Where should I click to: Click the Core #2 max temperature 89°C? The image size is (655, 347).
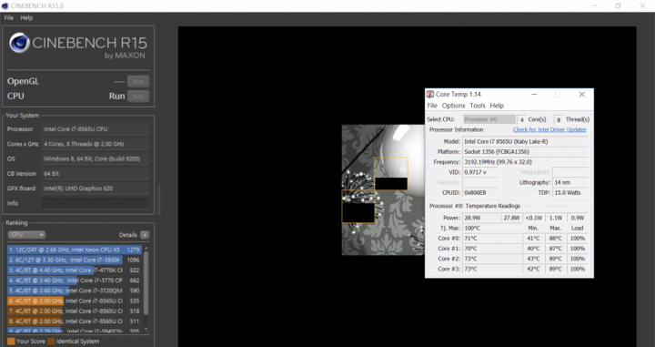point(555,259)
